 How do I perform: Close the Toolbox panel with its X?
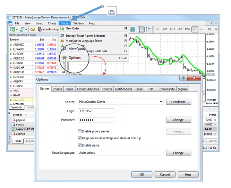pyautogui.click(x=9, y=113)
